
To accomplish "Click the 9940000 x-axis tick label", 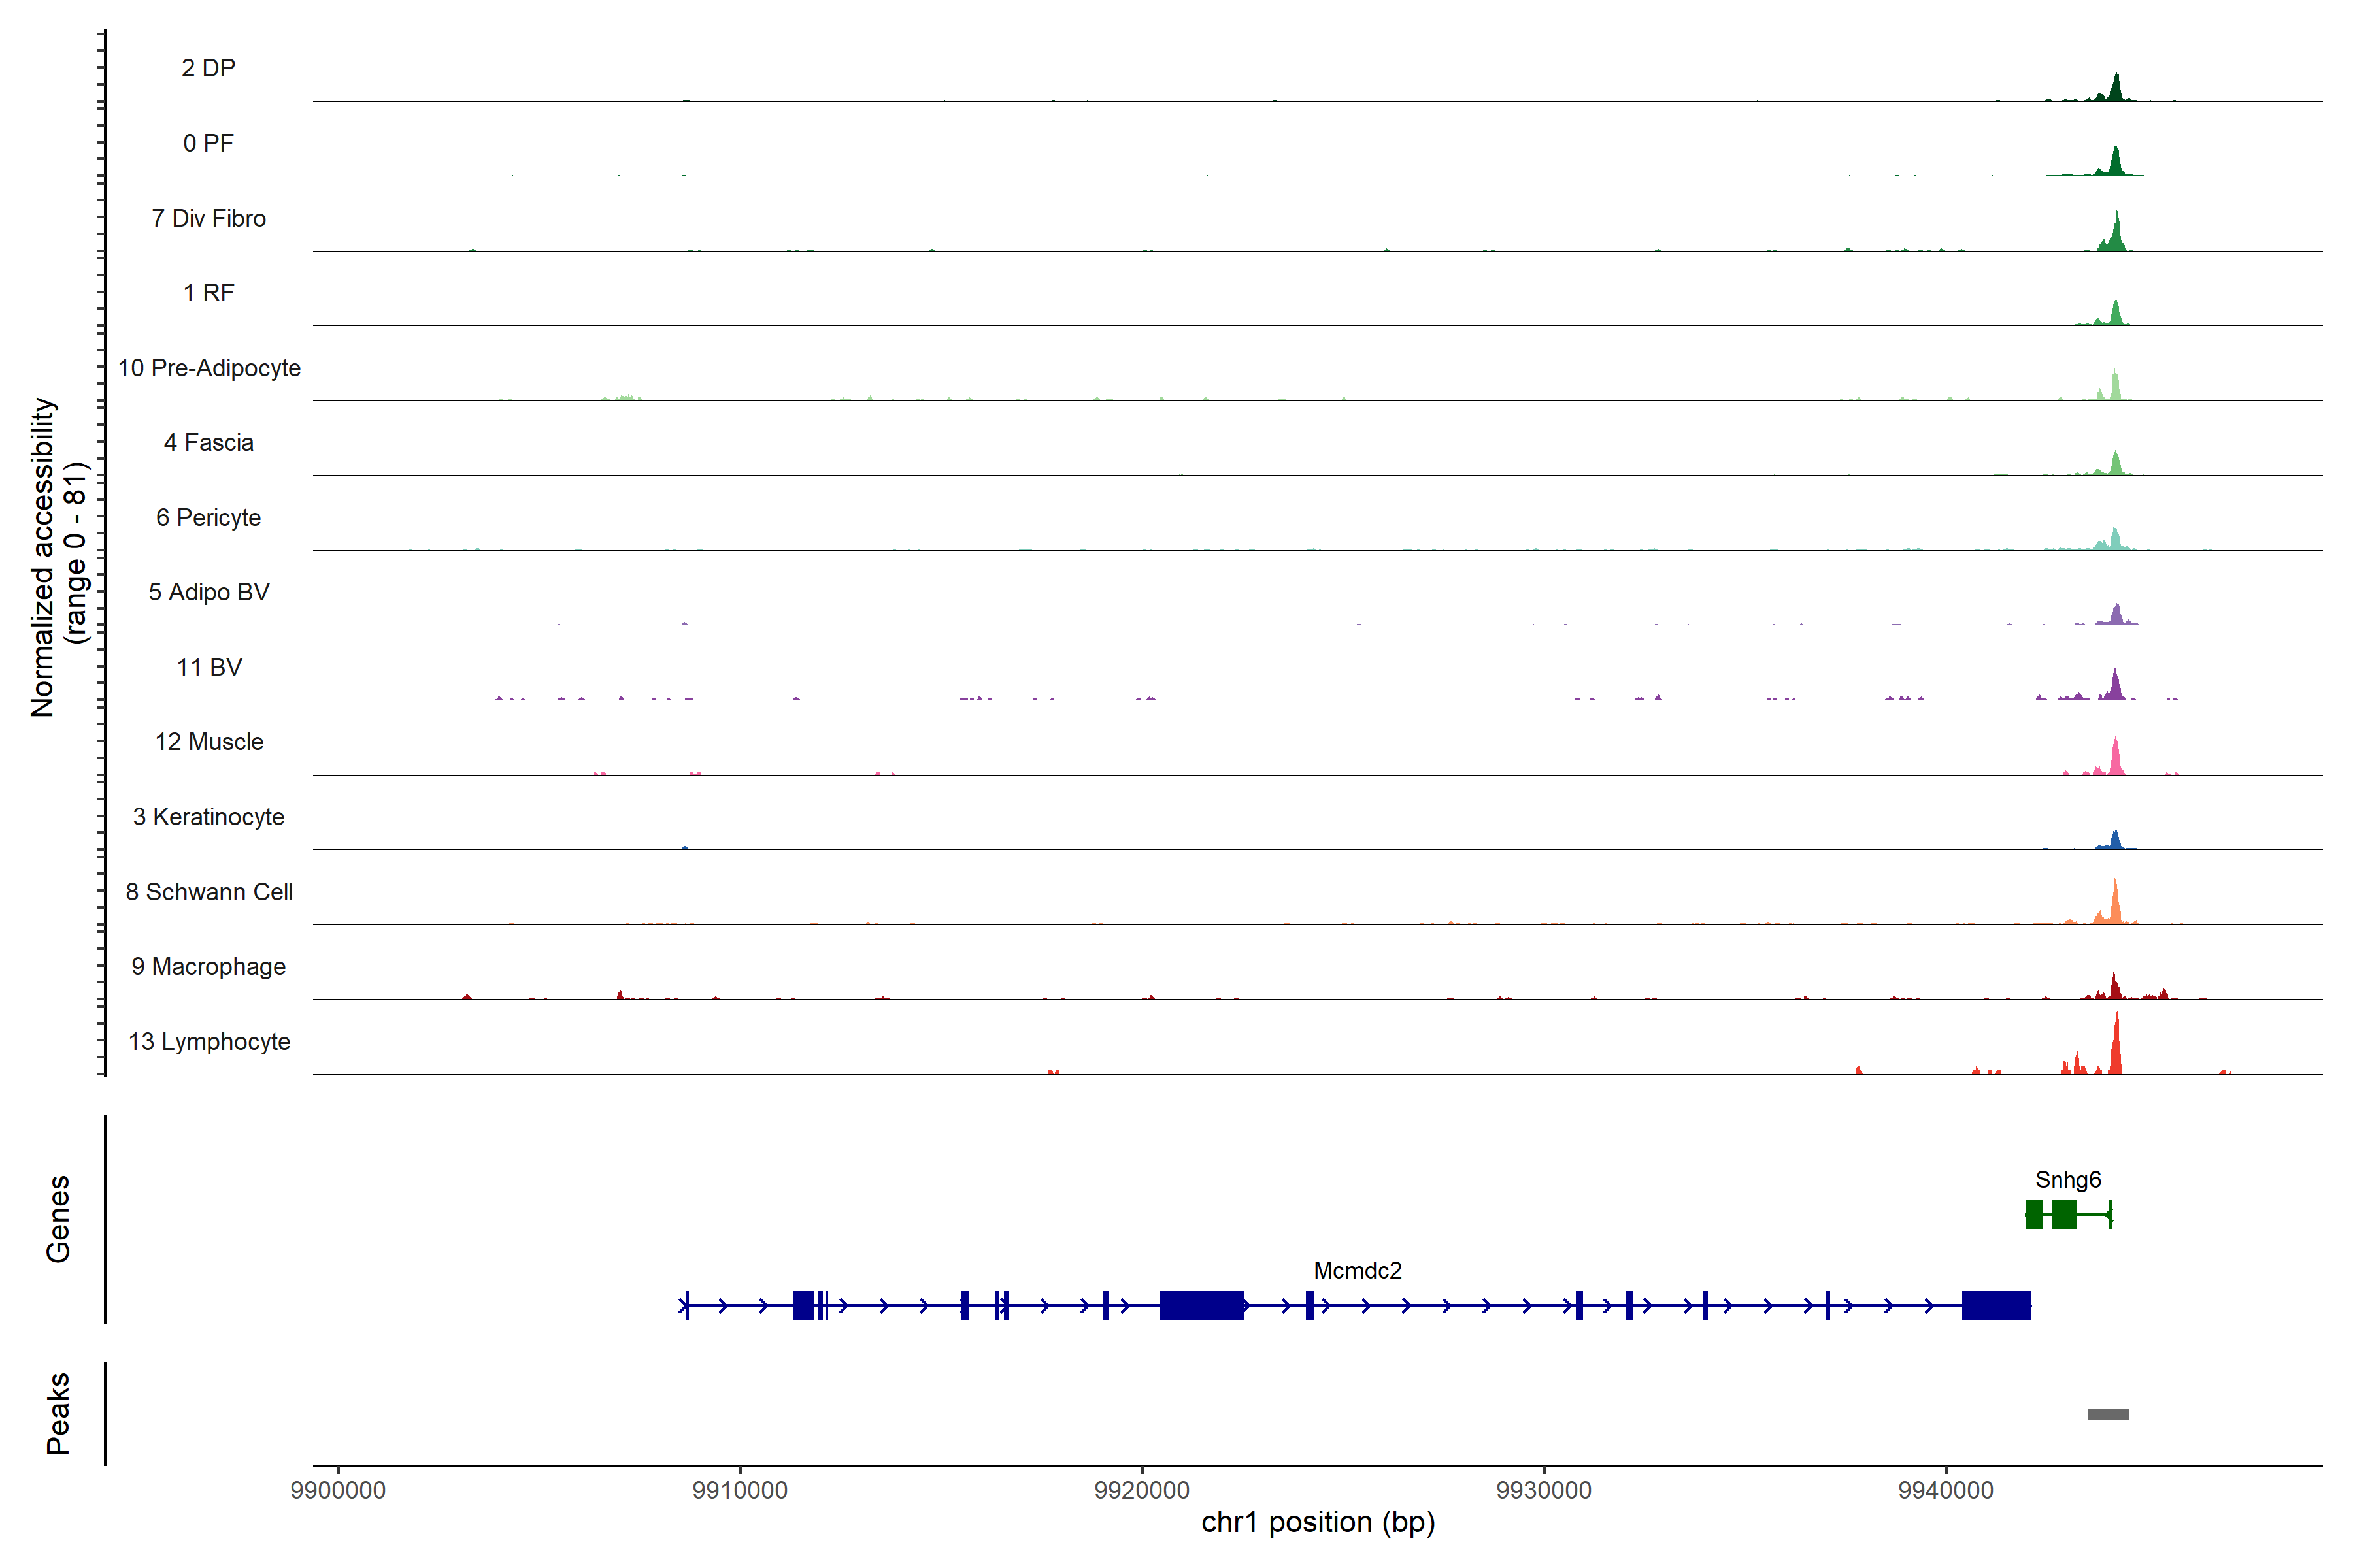I will [x=1946, y=1490].
